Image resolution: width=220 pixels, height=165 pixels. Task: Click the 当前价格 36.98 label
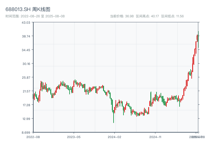tap(122, 16)
